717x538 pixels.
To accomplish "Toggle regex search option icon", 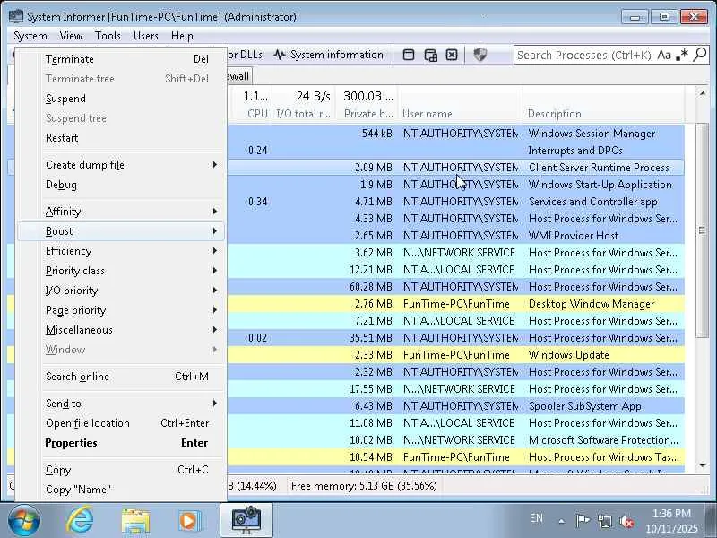I will click(682, 55).
